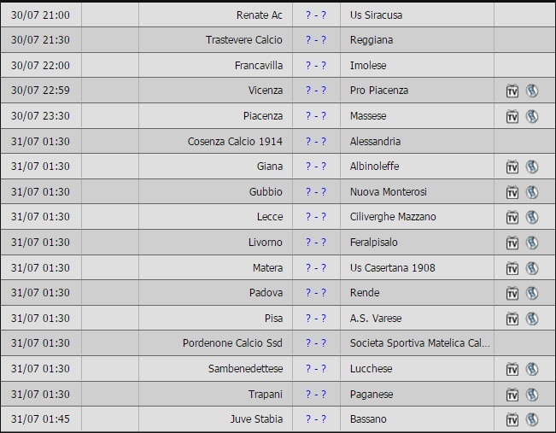556x433 pixels.
Task: Select the TV icon in the Lecce match row
Action: [512, 218]
